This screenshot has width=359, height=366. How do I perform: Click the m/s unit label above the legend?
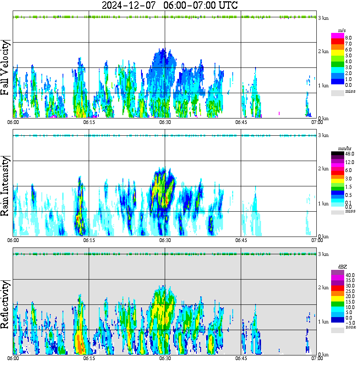[342, 31]
